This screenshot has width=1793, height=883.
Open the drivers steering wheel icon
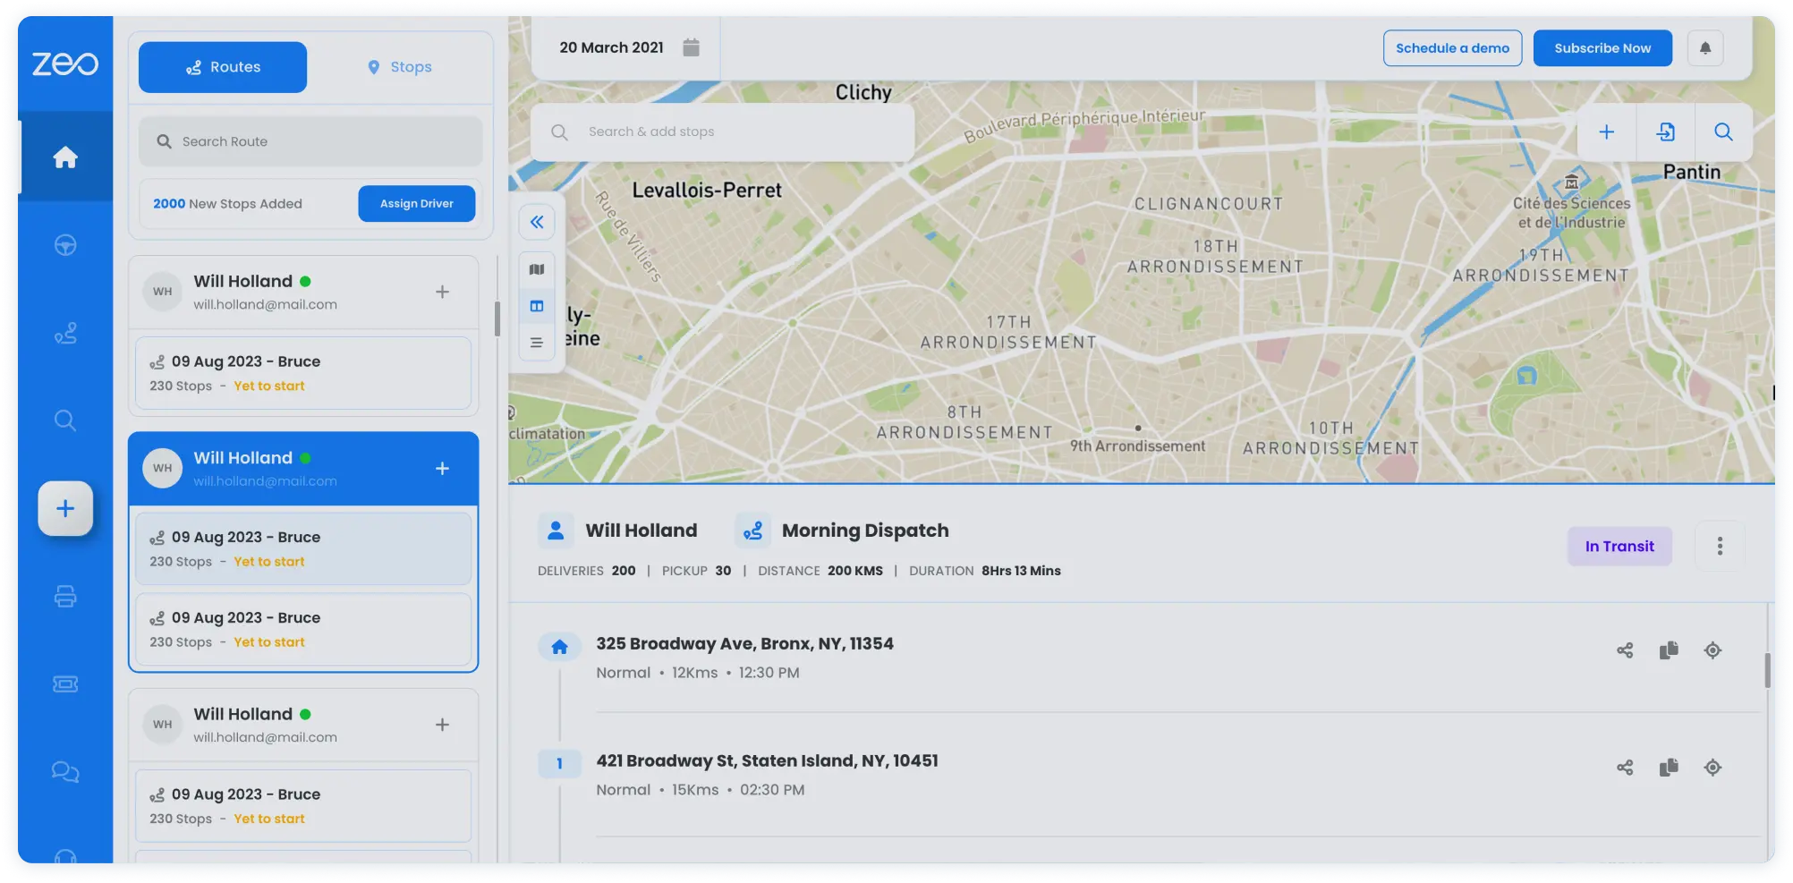click(65, 245)
